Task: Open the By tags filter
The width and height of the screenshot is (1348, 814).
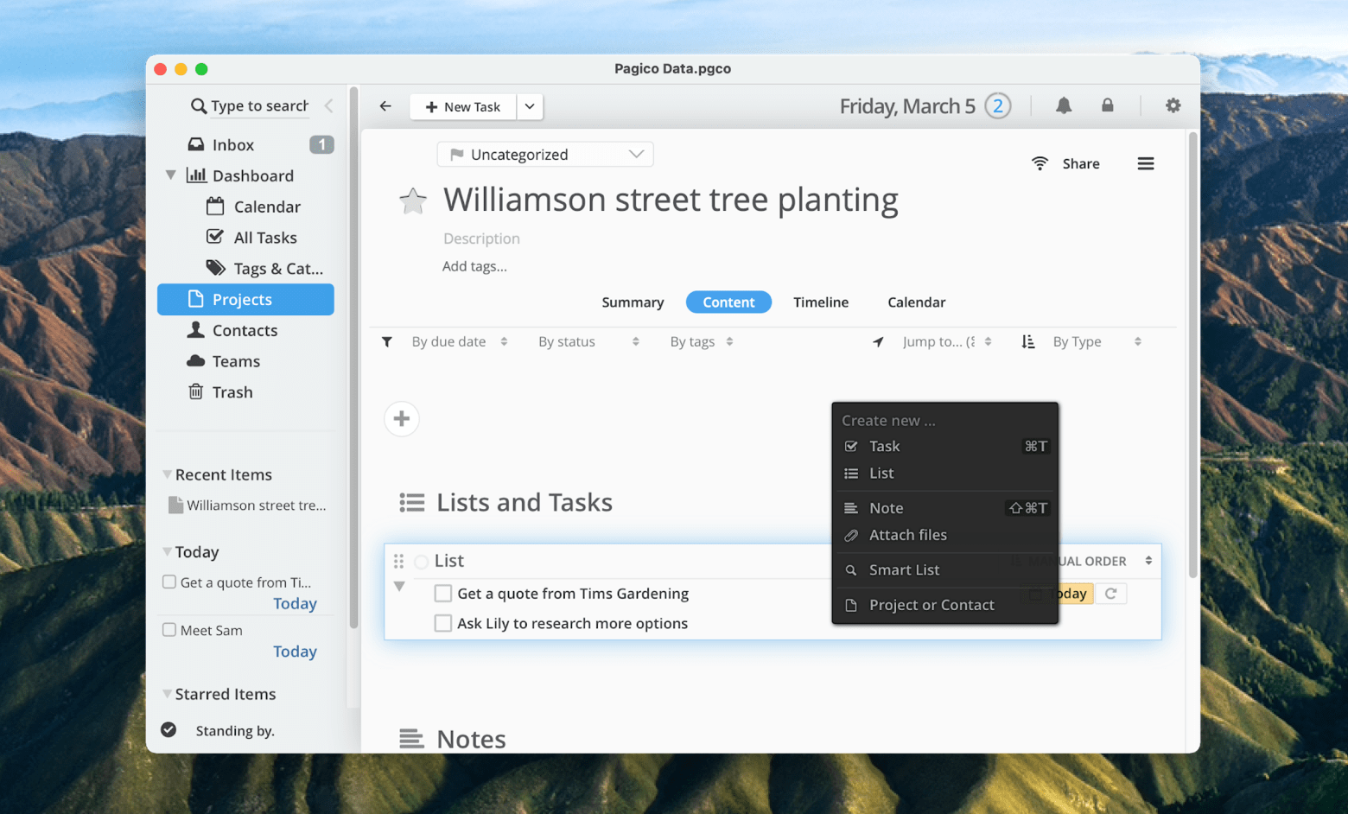Action: click(x=701, y=342)
